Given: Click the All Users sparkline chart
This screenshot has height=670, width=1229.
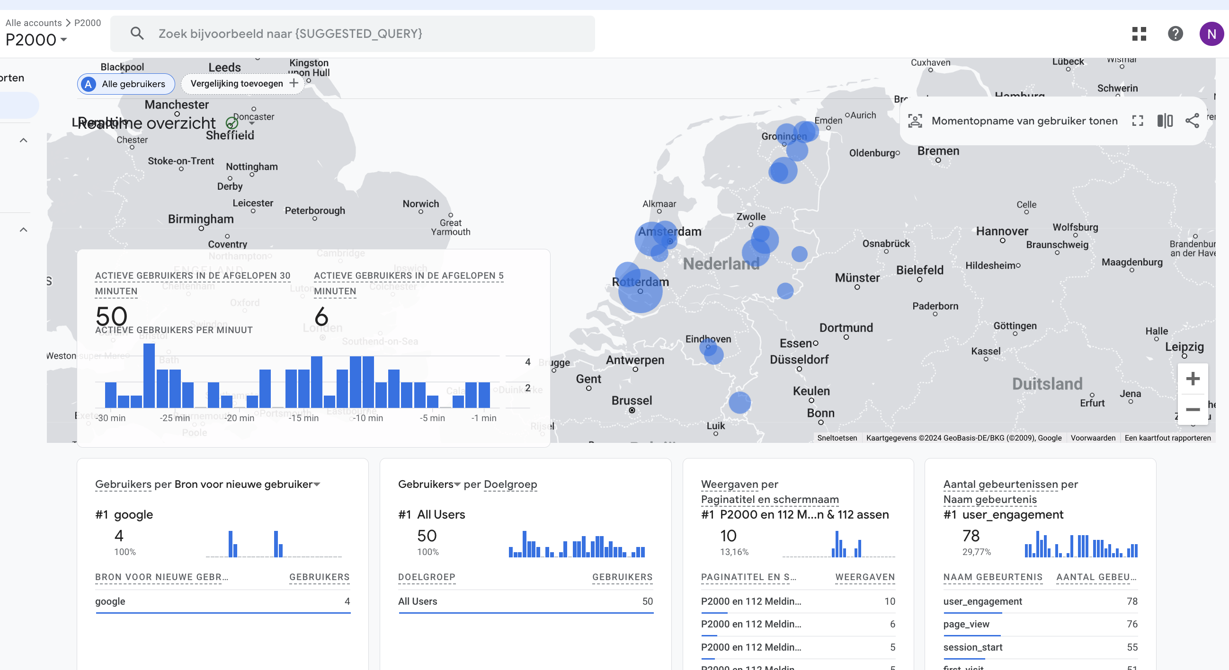Looking at the screenshot, I should 576,544.
